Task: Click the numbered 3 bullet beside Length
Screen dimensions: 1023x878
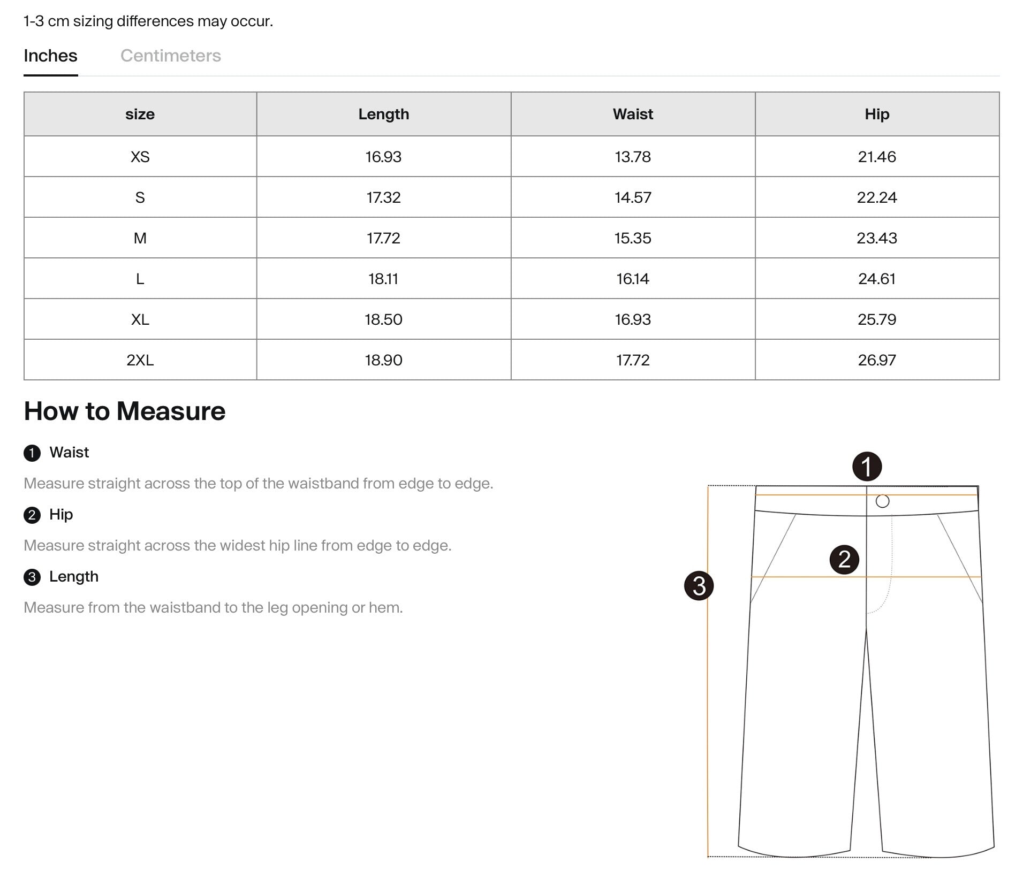Action: [32, 577]
